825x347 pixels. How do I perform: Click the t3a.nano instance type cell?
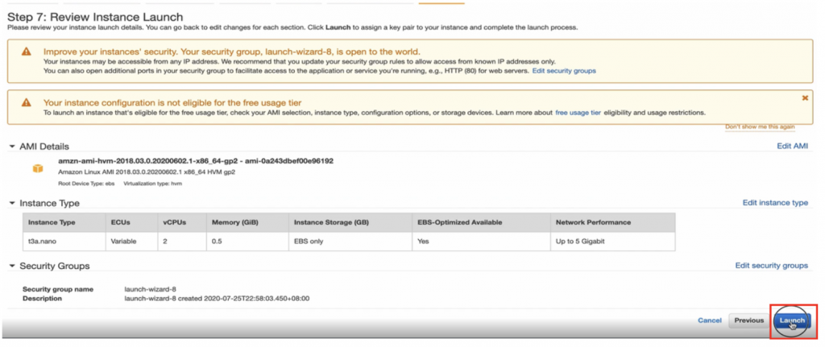(64, 242)
